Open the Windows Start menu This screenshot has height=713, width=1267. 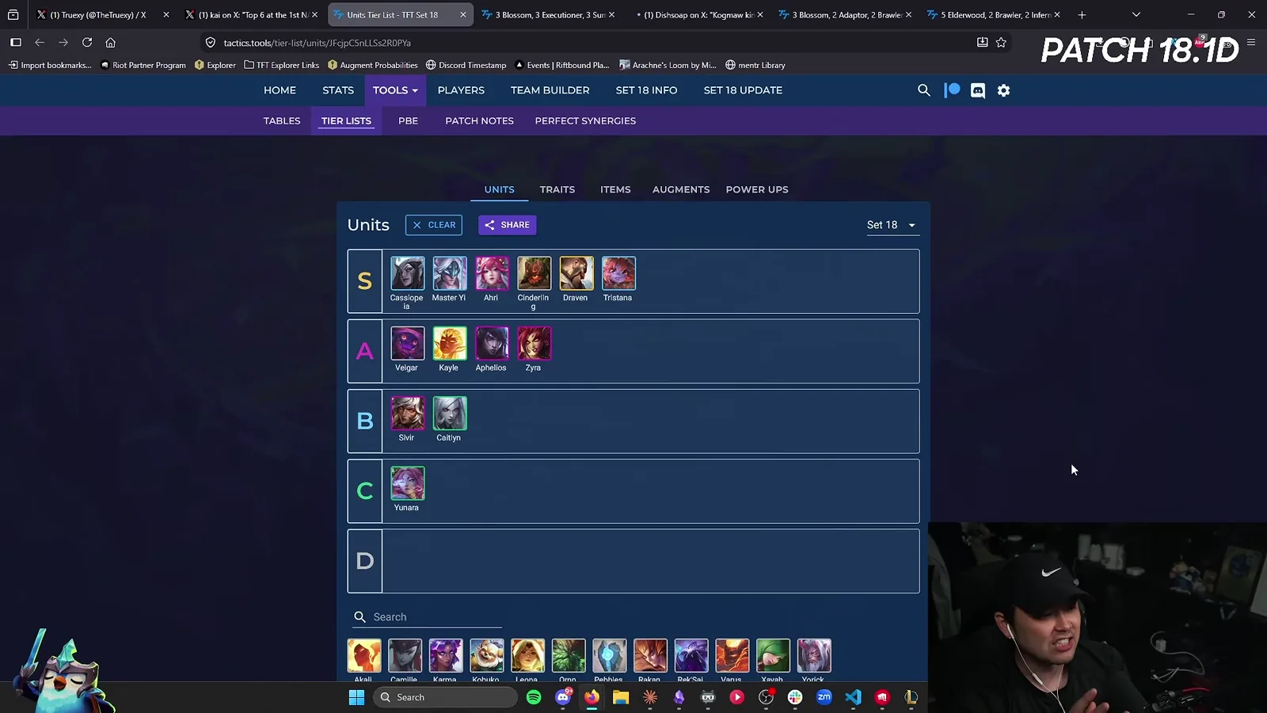(x=356, y=697)
